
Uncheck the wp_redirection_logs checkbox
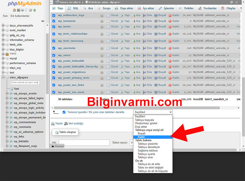click(x=54, y=15)
